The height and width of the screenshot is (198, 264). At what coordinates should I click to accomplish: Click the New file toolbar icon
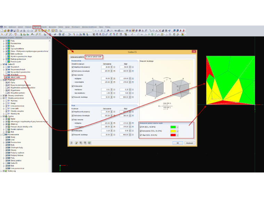point(2,31)
